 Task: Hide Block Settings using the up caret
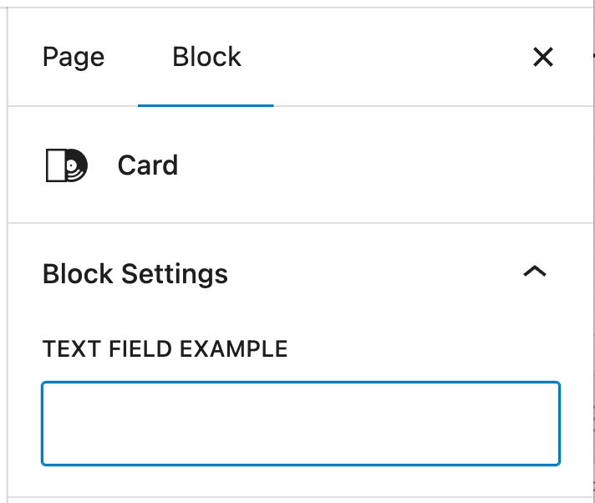tap(534, 272)
